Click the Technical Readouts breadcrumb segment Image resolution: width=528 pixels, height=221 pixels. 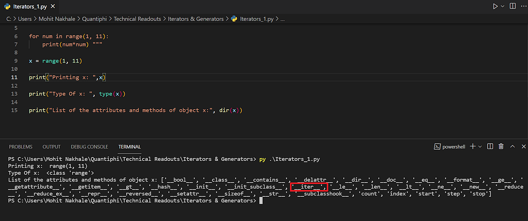click(x=137, y=19)
